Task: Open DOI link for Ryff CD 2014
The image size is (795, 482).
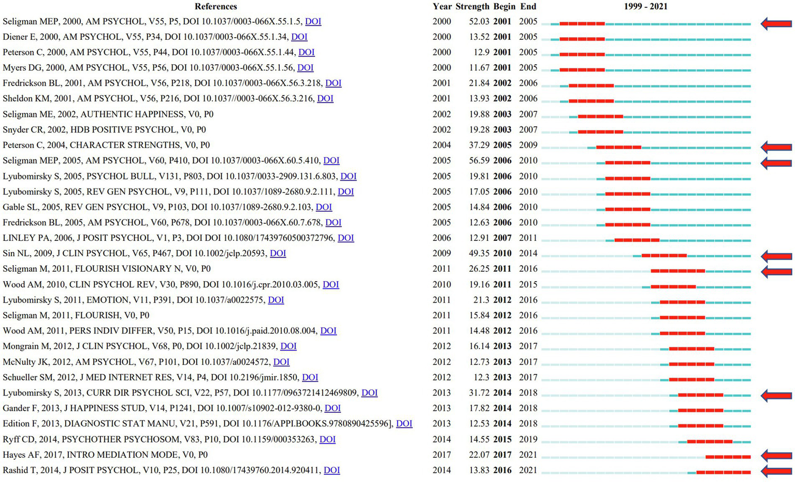Action: [x=327, y=439]
